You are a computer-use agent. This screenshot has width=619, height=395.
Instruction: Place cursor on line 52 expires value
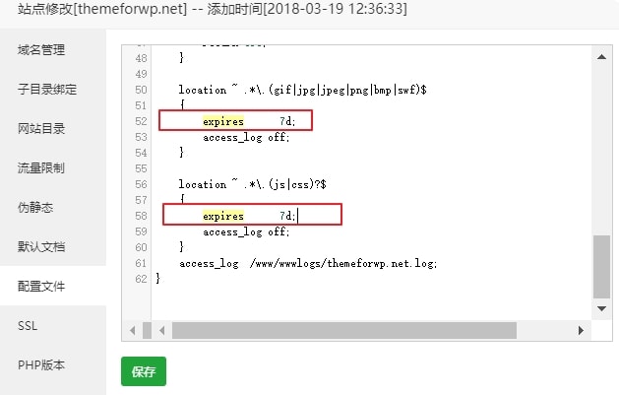(285, 121)
